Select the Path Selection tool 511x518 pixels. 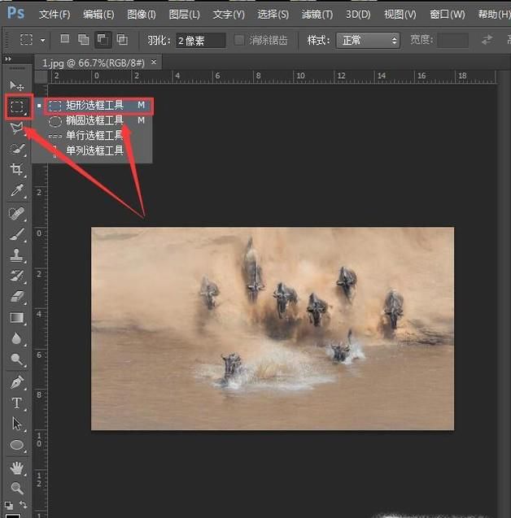coord(16,424)
